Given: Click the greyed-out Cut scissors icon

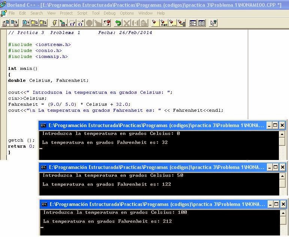Looking at the screenshot, I should pos(127,23).
